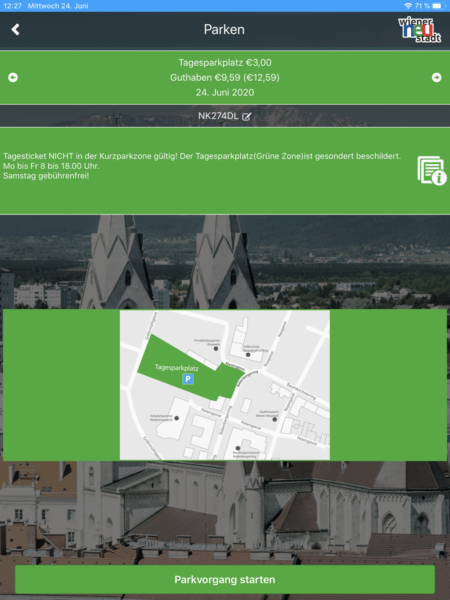Tap the back chevron in header
The image size is (450, 600).
click(x=15, y=29)
